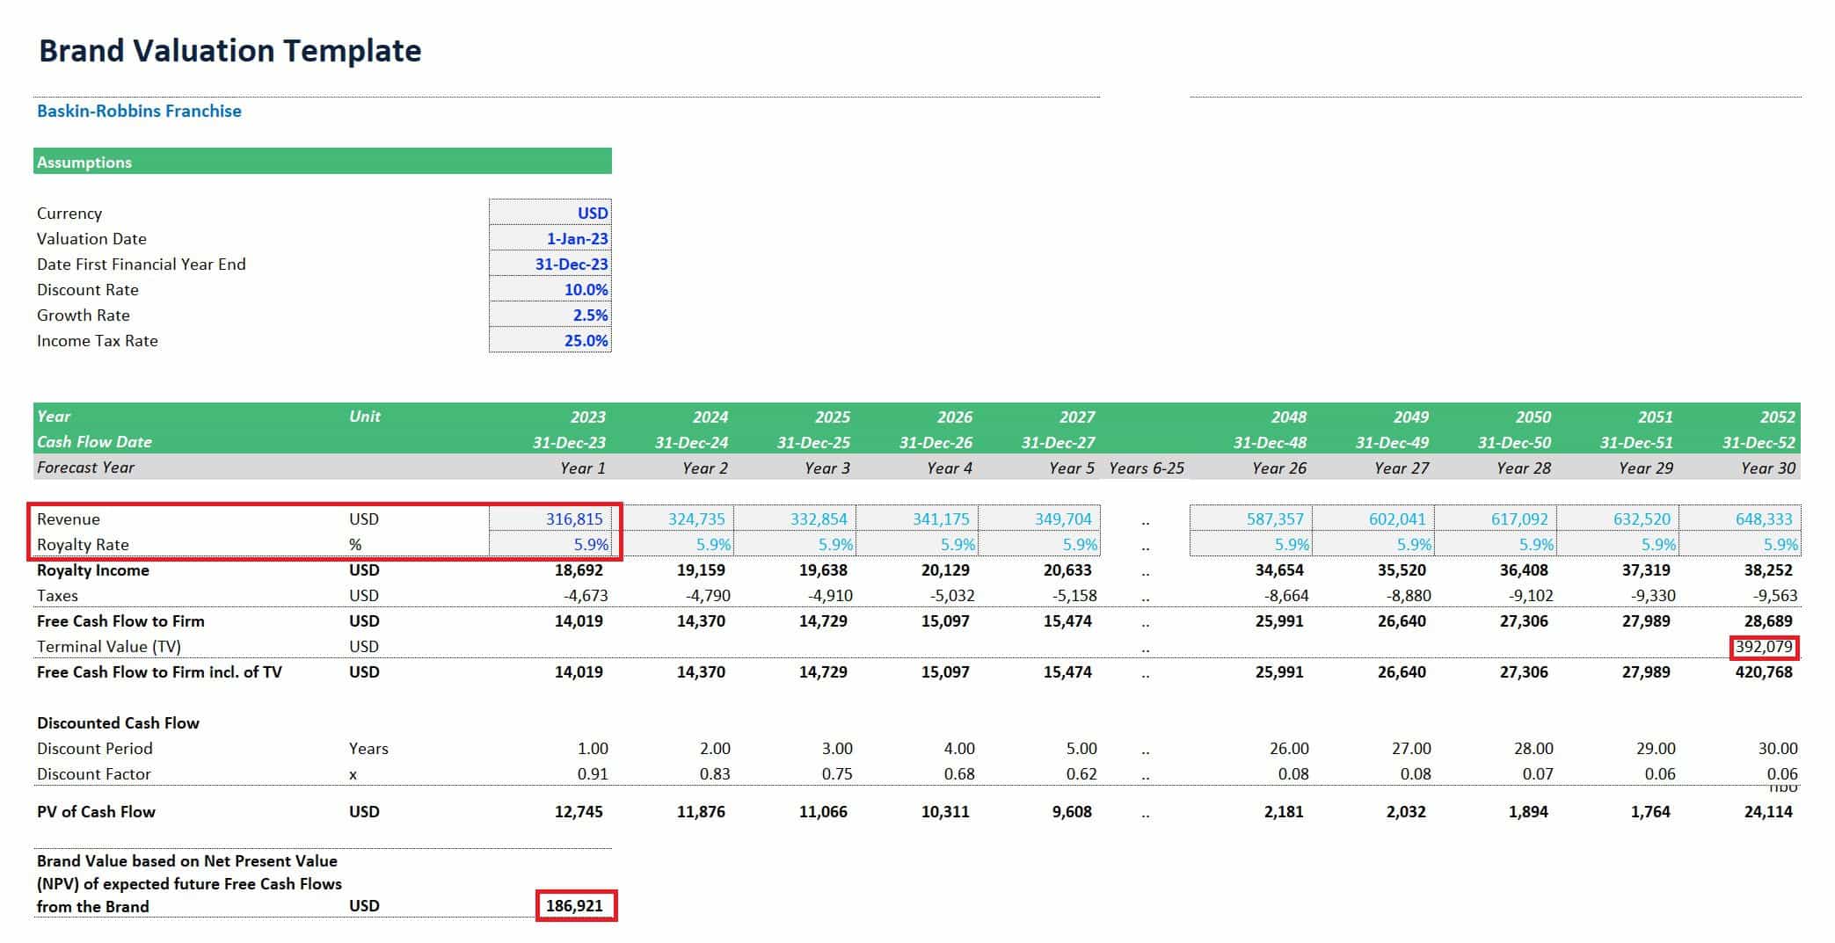Click the Date First Financial Year End value
Screen dimensions: 1835x943
[550, 264]
